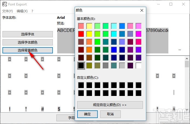Close the 颜色 dialog with its X
Screen dimensions: 190x124
(142, 10)
